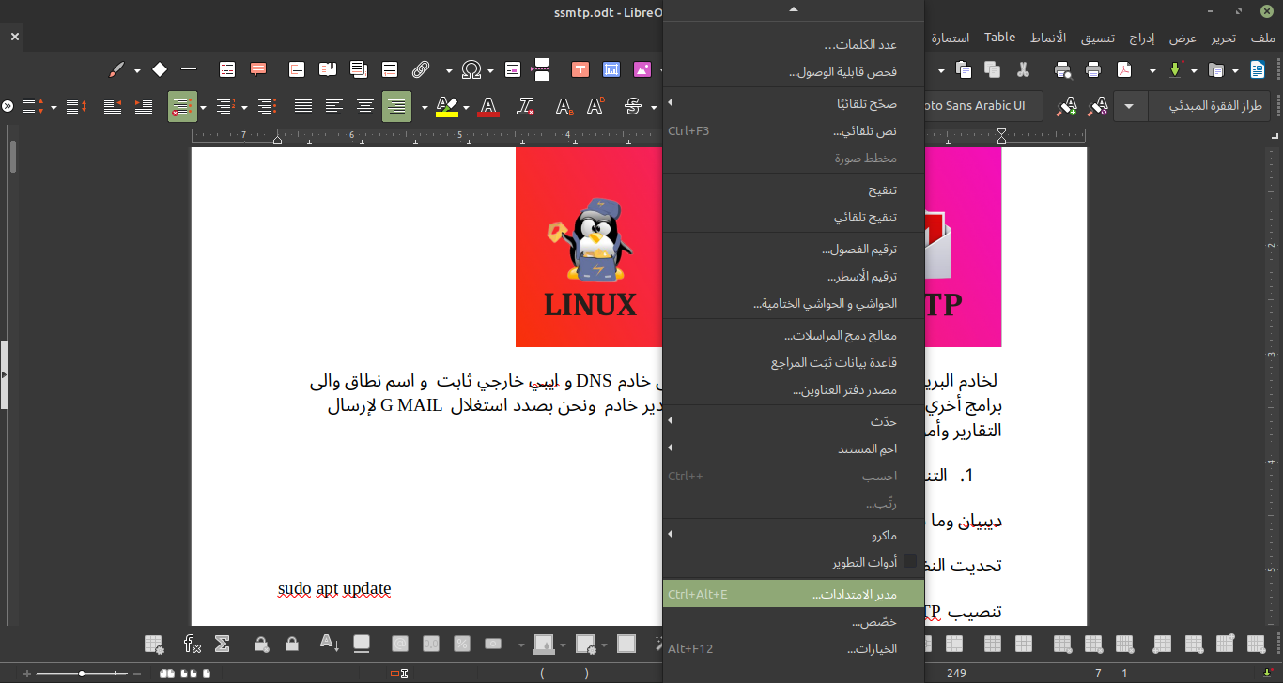The height and width of the screenshot is (683, 1283).
Task: Click the zoom slider in status bar
Action: [83, 673]
